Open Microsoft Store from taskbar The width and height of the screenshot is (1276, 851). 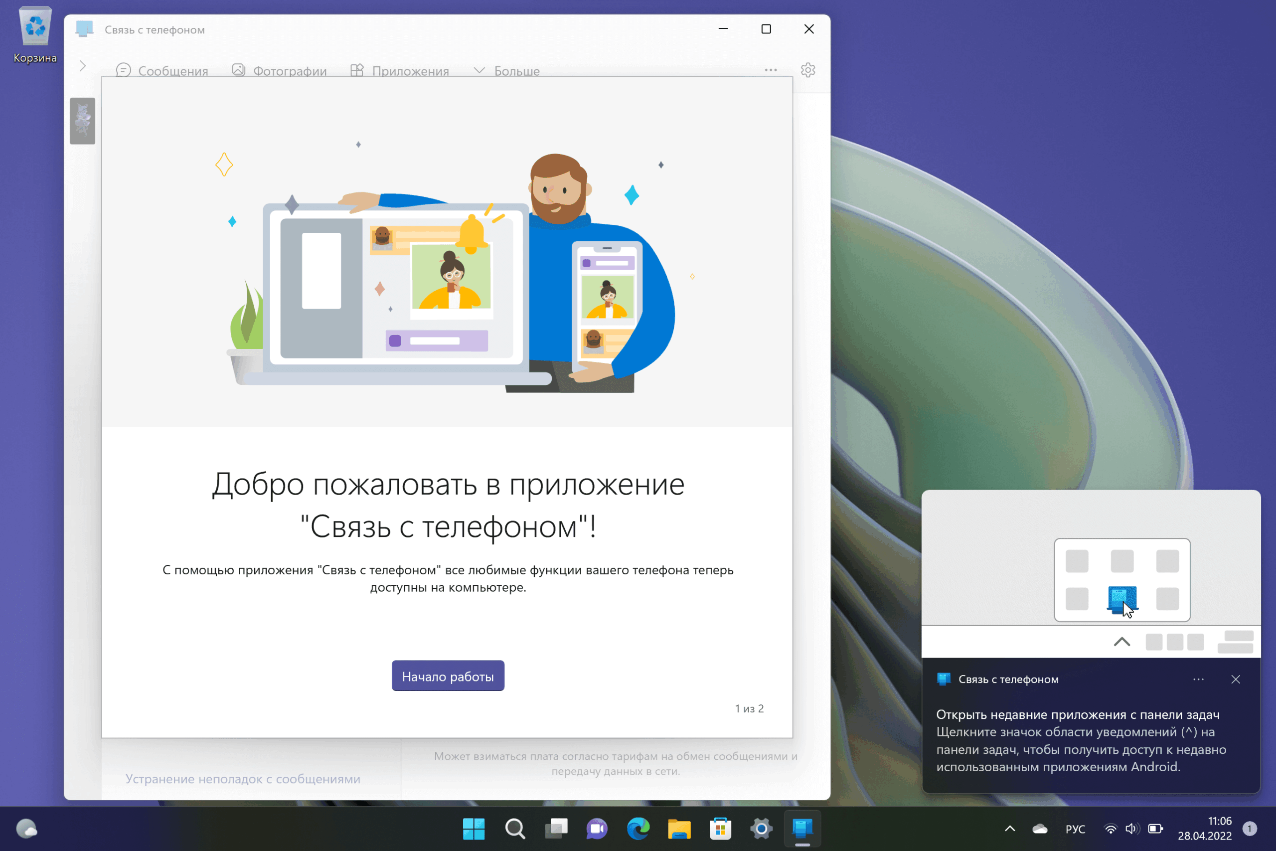coord(720,828)
